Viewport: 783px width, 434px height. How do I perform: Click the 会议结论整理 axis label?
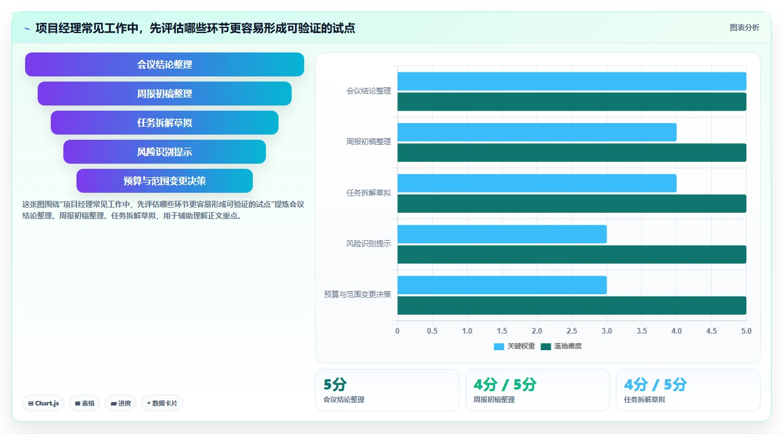369,91
